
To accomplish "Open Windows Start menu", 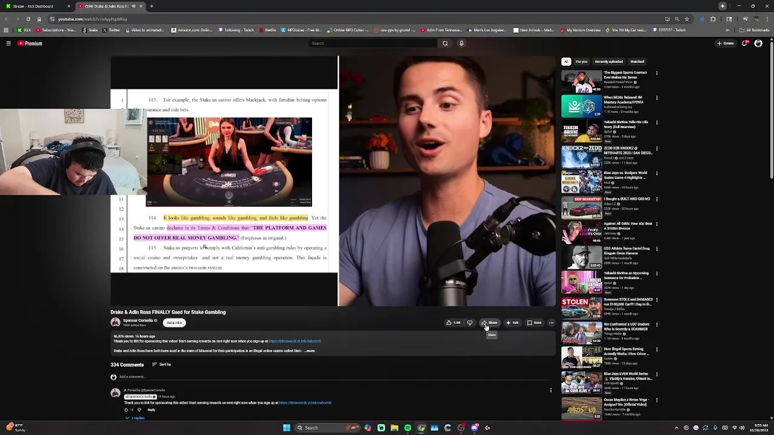I will [287, 428].
